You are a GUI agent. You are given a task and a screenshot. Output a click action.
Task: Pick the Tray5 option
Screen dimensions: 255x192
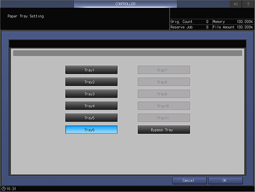[91, 118]
